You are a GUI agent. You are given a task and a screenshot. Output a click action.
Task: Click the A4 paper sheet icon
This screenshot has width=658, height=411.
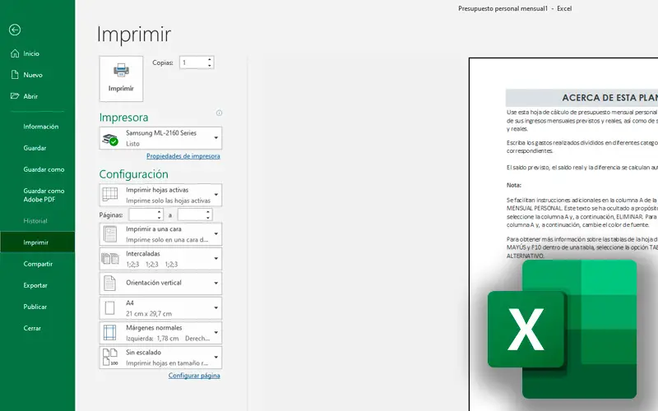(x=109, y=307)
